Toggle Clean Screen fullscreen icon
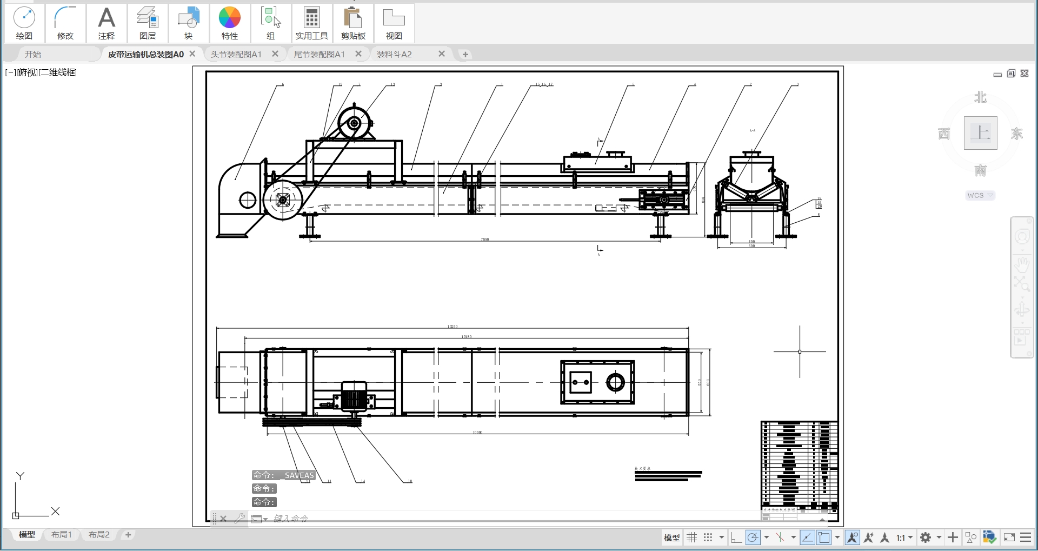 [1009, 537]
